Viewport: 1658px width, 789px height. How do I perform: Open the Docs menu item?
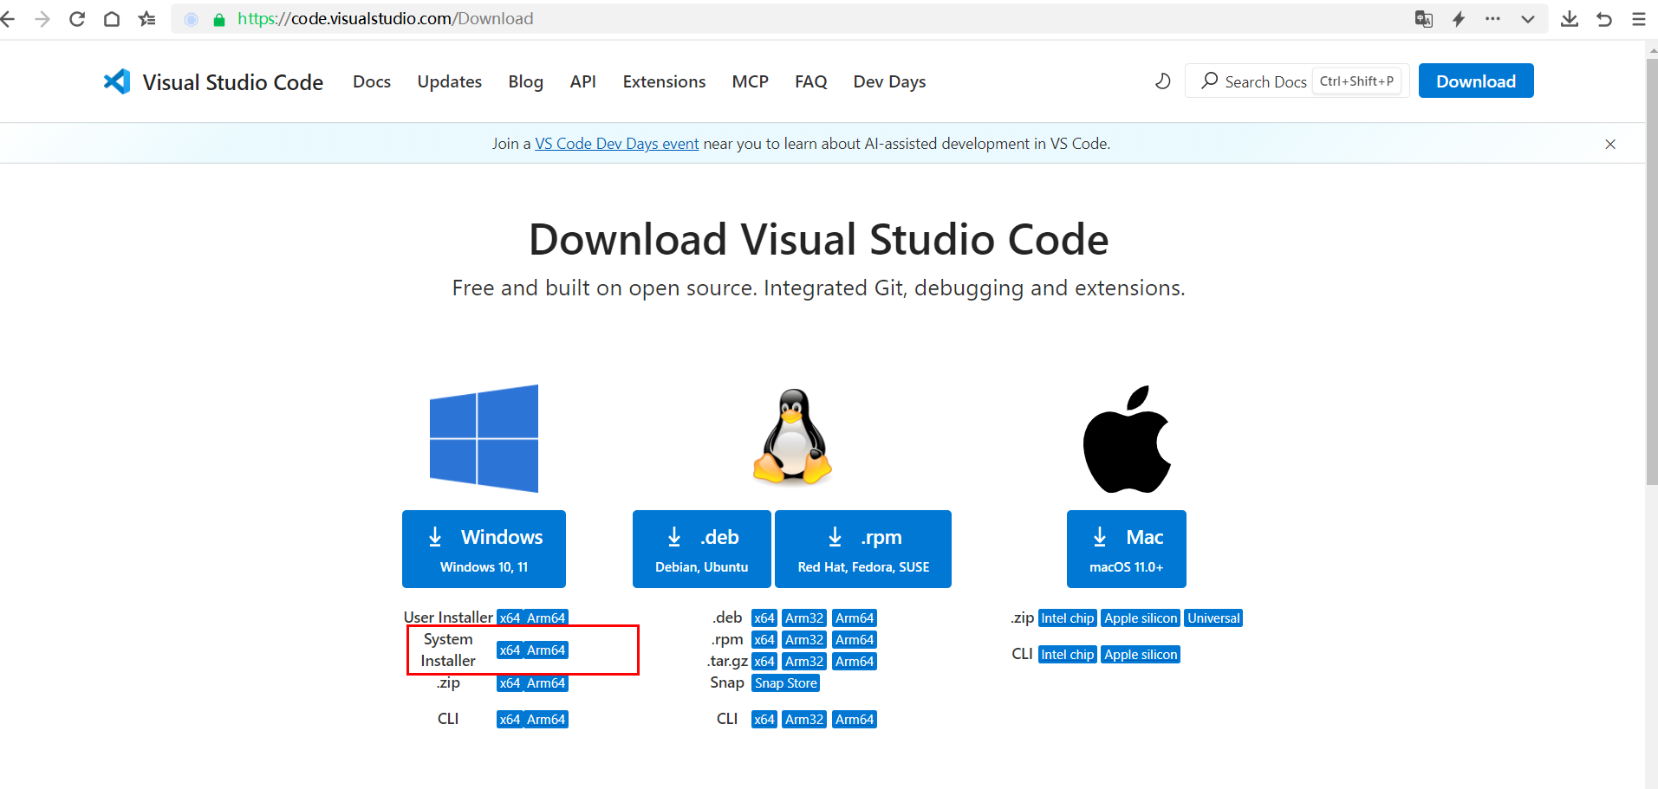pos(372,81)
